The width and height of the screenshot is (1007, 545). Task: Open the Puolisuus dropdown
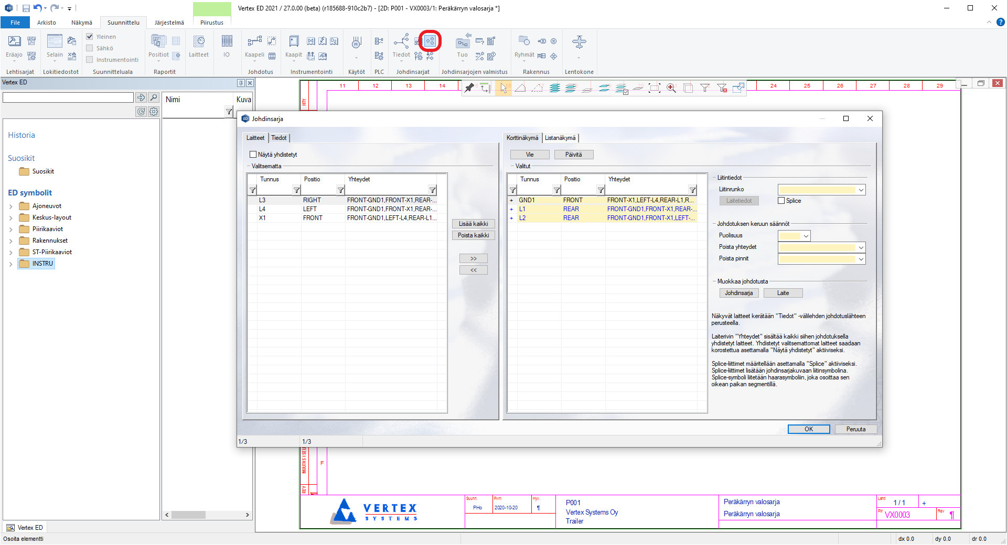click(806, 236)
